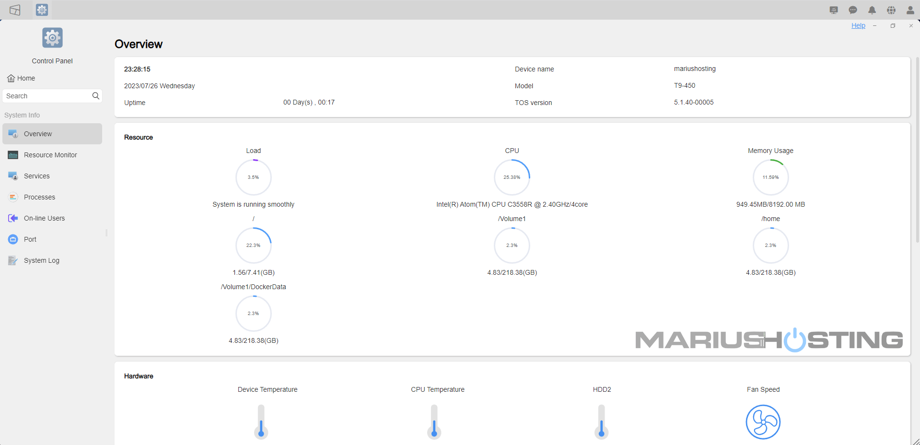The image size is (920, 445).
Task: Click the device name mariushosting
Action: point(695,69)
